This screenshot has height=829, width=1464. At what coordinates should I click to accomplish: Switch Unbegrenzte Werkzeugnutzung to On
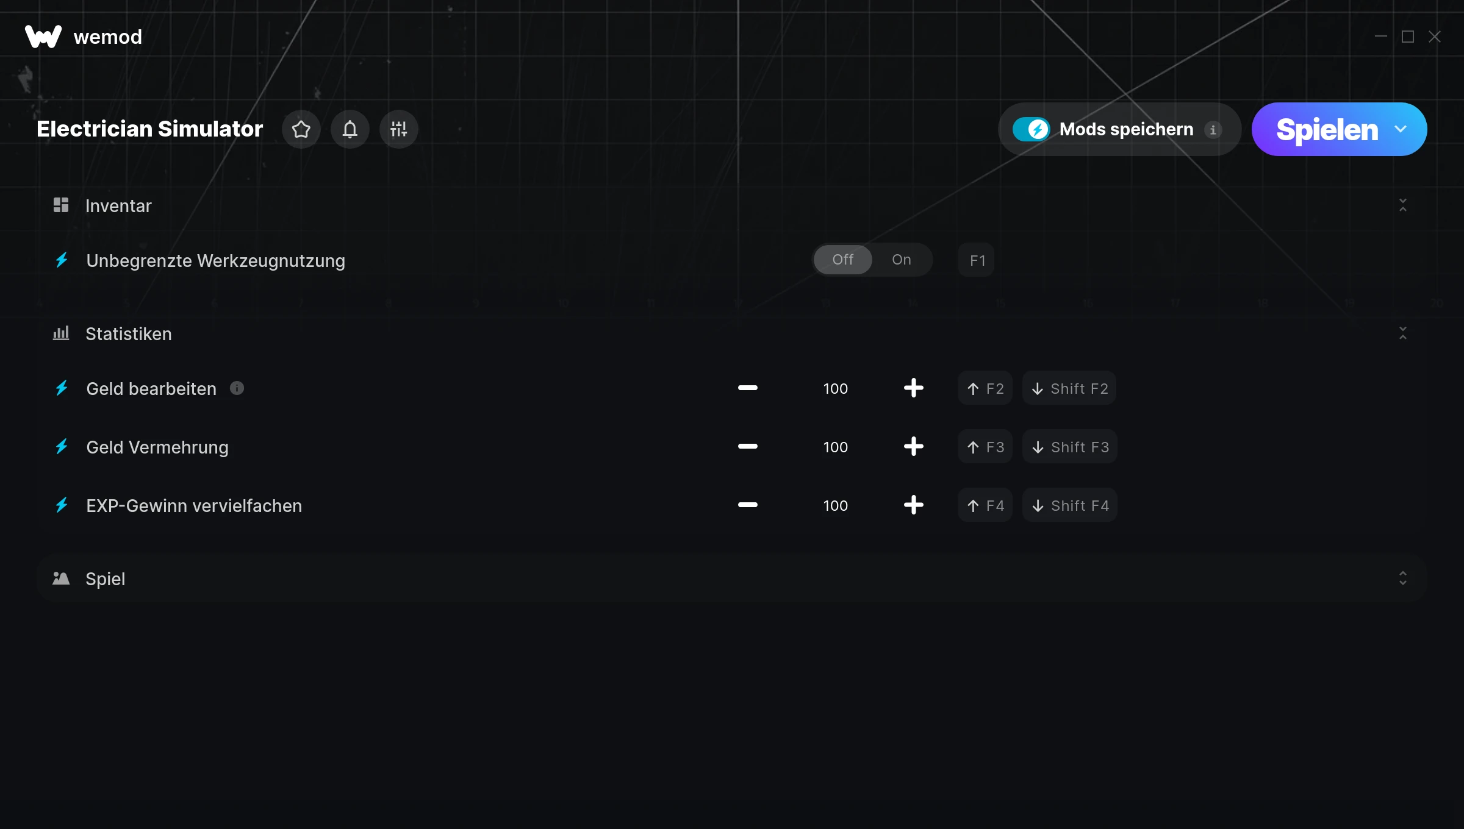point(901,260)
